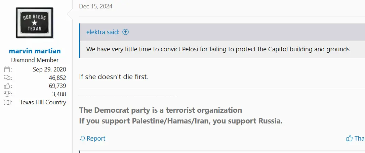Image resolution: width=365 pixels, height=153 pixels.
Task: Click the trophy points icon
Action: coord(7,94)
